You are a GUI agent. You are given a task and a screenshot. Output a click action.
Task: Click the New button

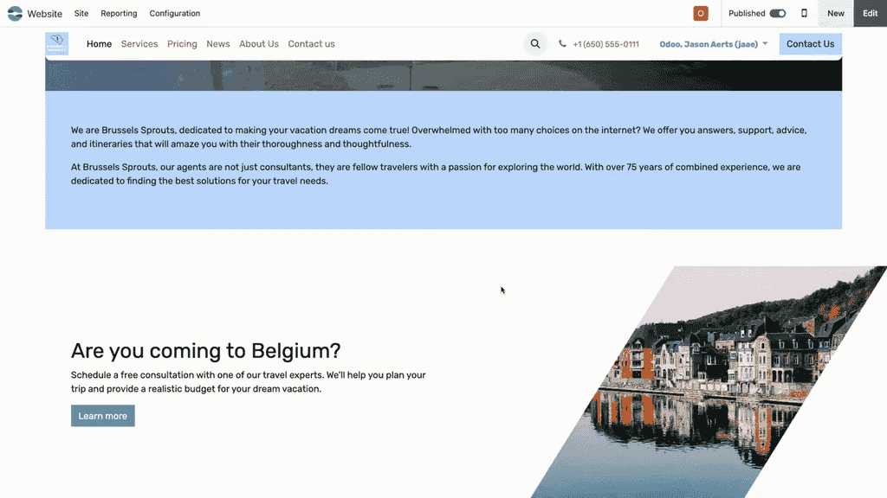click(835, 14)
